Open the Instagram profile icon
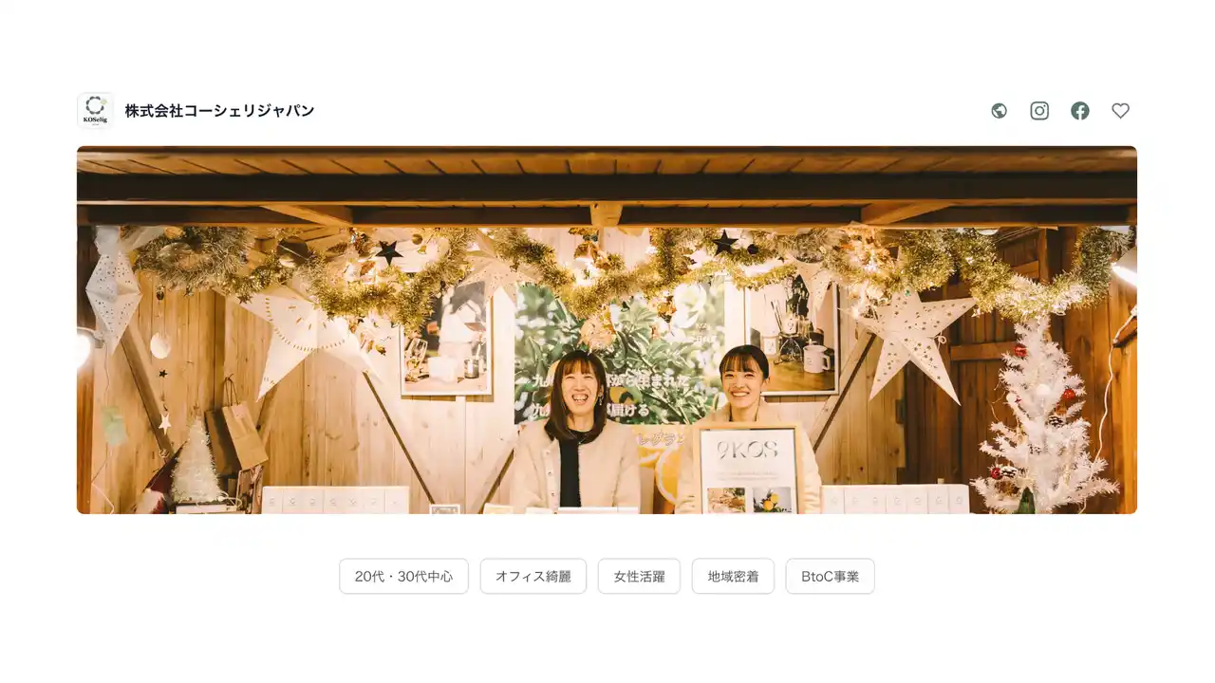 (x=1039, y=111)
